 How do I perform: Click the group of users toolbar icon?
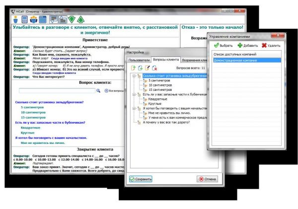(34, 19)
